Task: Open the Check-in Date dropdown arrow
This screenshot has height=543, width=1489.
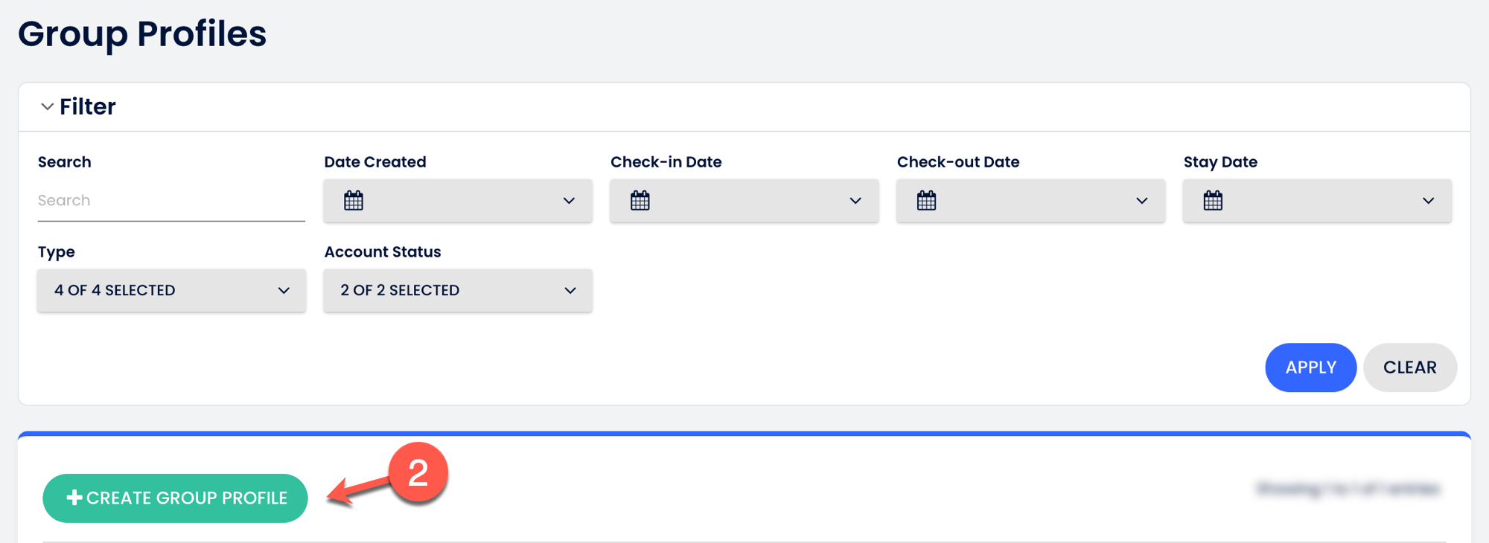Action: pyautogui.click(x=855, y=201)
